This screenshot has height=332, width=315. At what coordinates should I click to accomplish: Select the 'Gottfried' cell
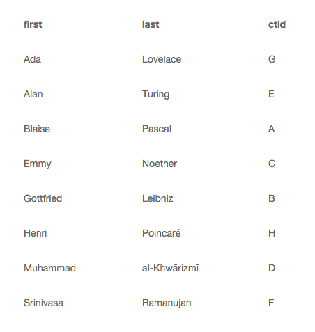click(x=43, y=198)
